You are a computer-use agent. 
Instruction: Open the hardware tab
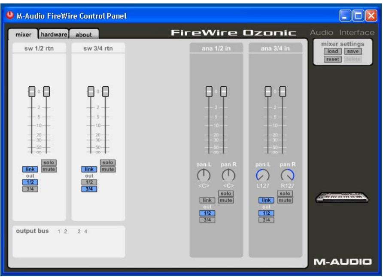coord(54,34)
